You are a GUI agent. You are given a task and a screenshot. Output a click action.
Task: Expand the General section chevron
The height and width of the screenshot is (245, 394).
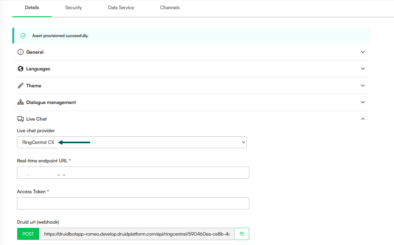363,52
